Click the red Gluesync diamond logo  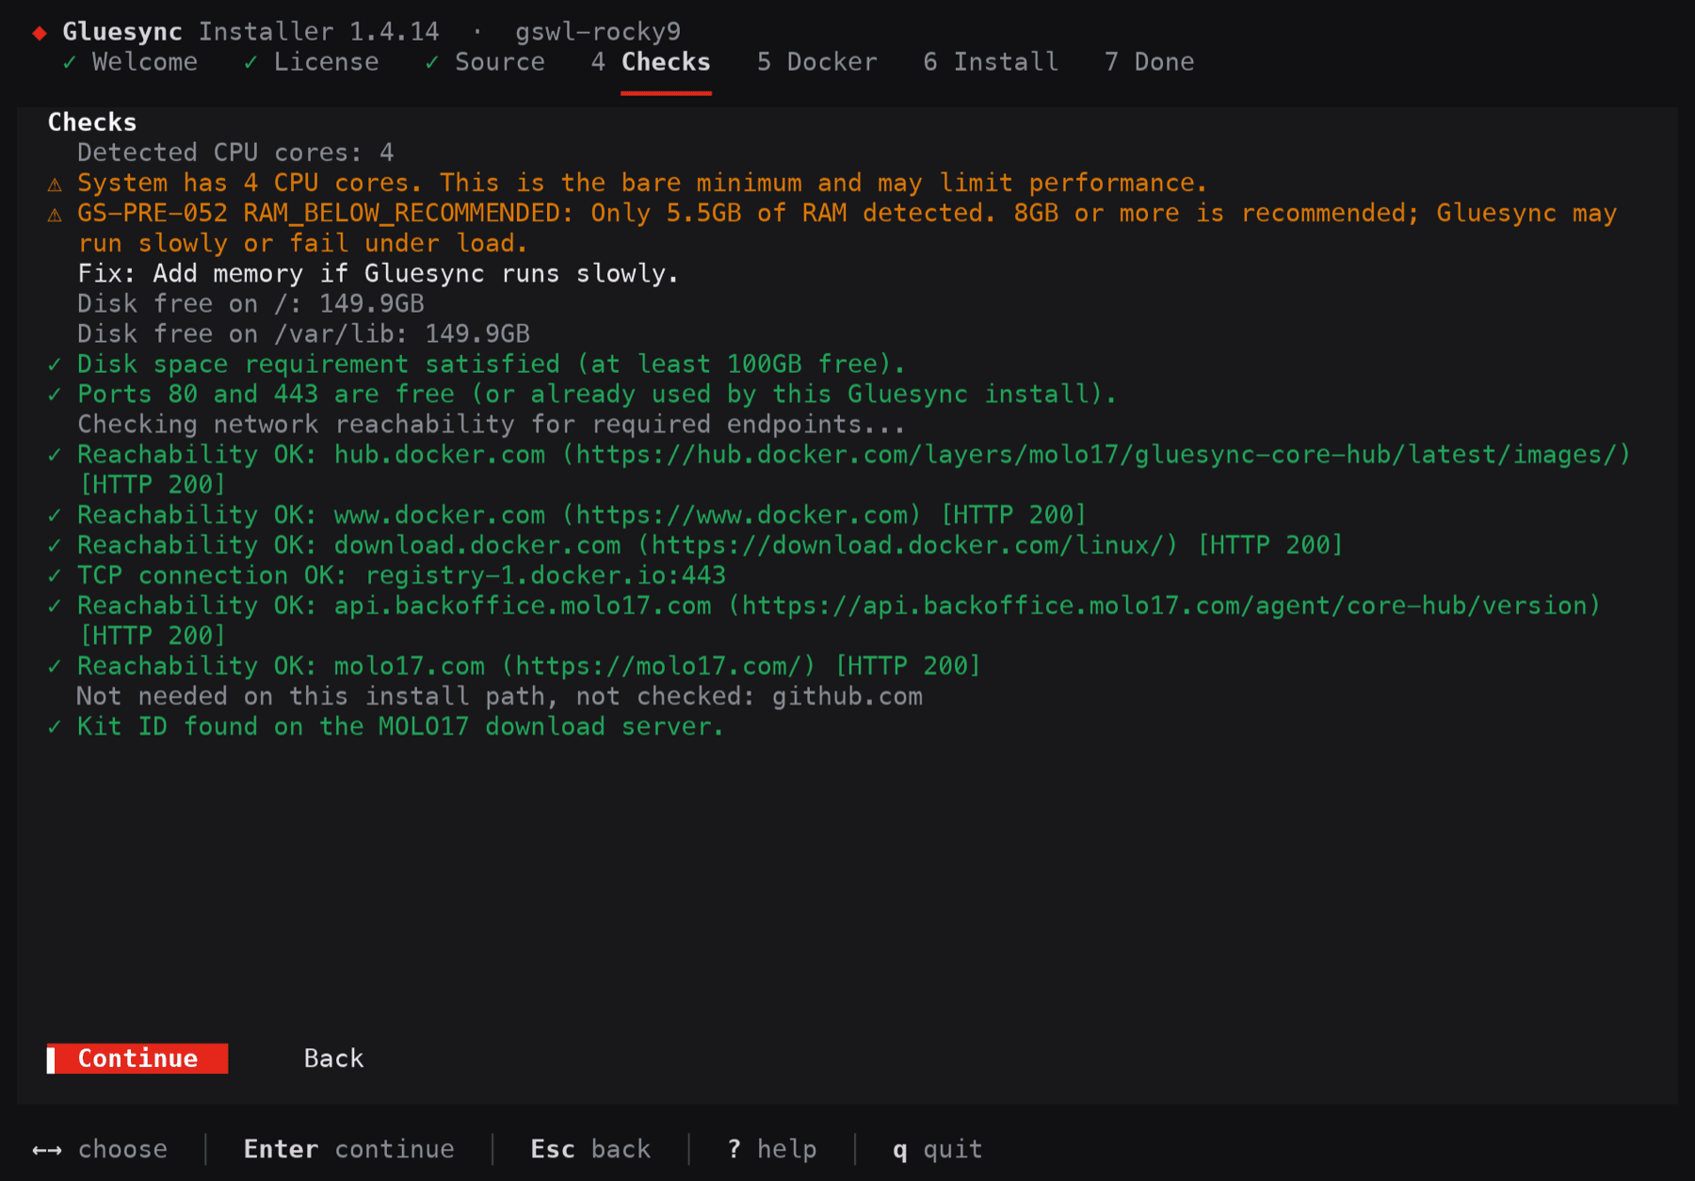[40, 33]
